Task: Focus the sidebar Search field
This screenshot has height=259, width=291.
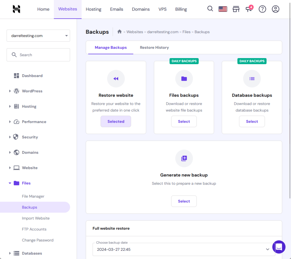Action: [38, 55]
